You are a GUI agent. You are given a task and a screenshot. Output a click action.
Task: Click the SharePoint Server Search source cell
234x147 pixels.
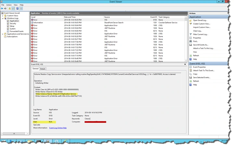tap(114, 23)
